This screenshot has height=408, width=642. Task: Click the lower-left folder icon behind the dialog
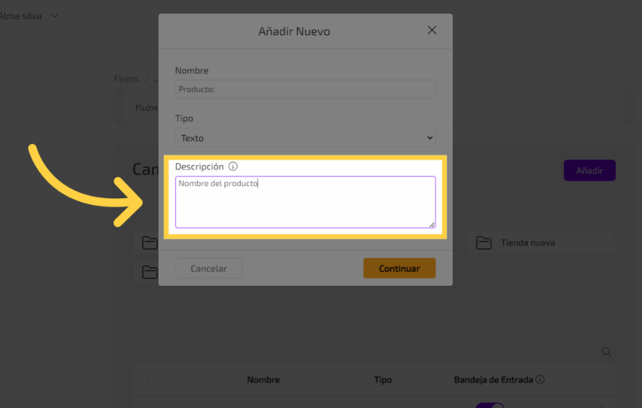coord(149,272)
